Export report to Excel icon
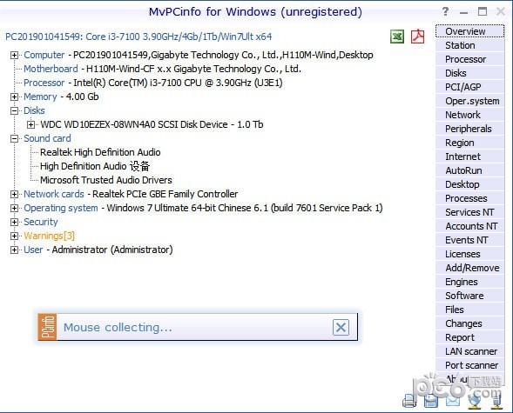The height and width of the screenshot is (413, 513). (397, 37)
